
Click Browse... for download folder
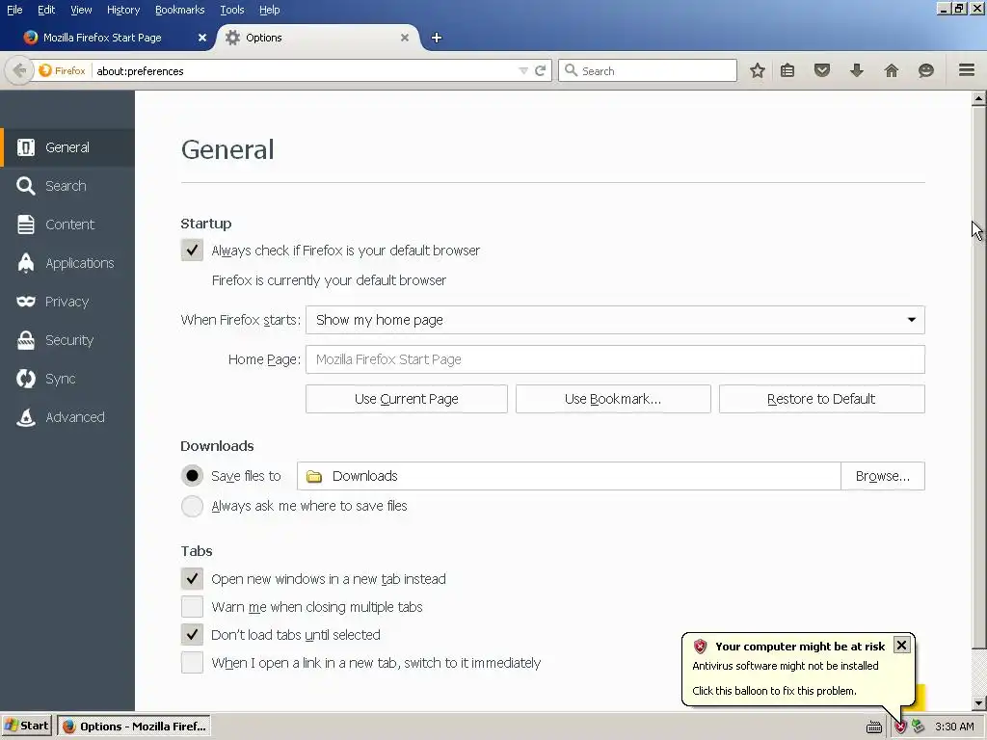pos(883,476)
